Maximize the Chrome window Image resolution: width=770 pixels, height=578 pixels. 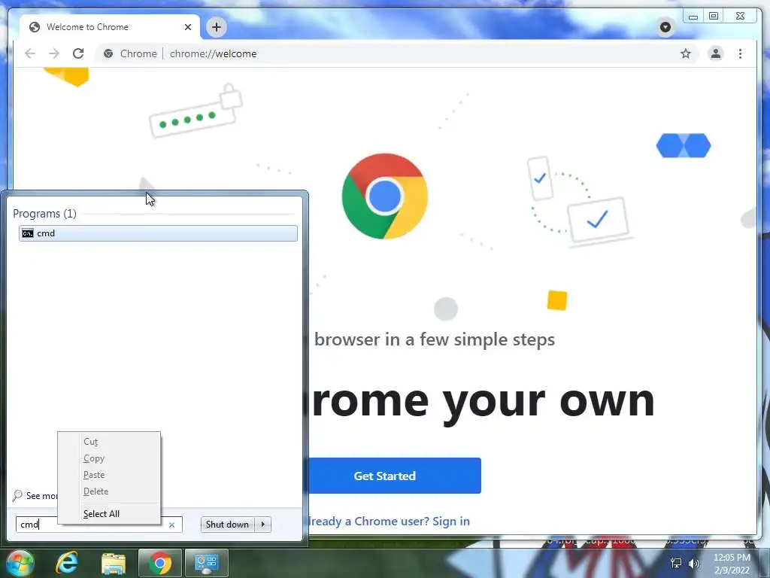[x=714, y=17]
